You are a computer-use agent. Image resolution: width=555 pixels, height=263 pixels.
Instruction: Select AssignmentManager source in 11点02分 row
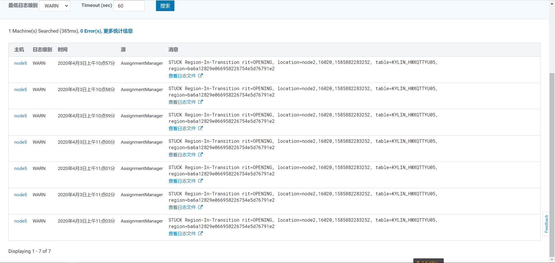(142, 195)
